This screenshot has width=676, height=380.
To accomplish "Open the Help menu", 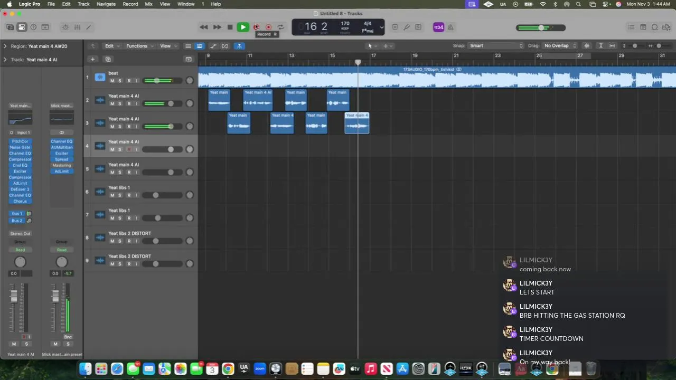I will pos(216,4).
